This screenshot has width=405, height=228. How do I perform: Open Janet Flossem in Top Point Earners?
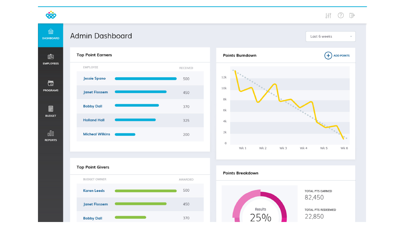(x=96, y=92)
